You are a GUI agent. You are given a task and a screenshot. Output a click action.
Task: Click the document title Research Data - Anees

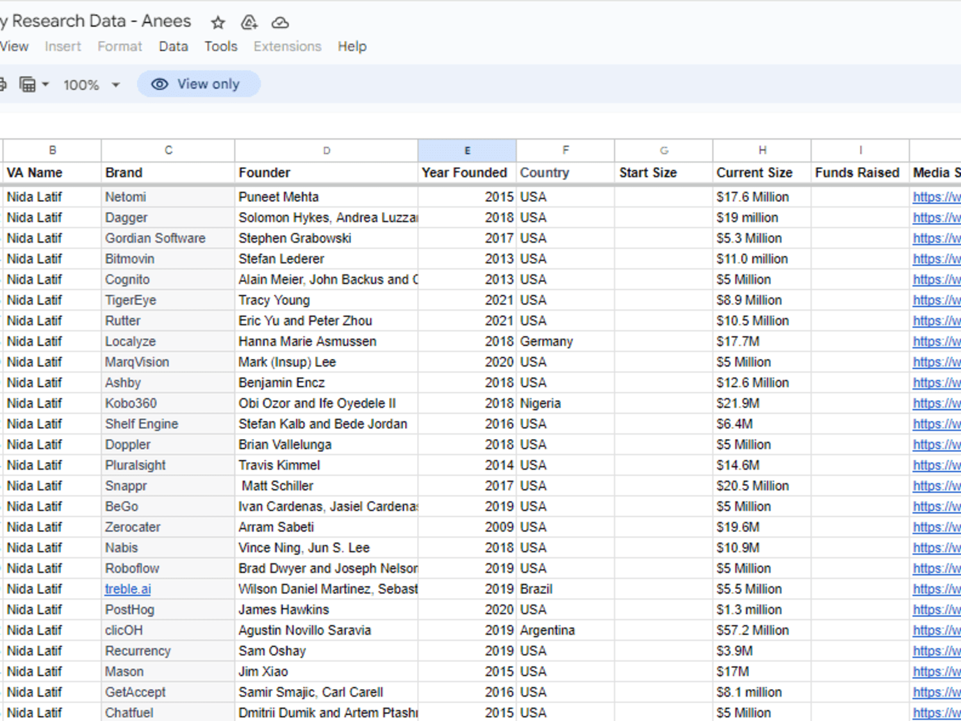point(96,21)
